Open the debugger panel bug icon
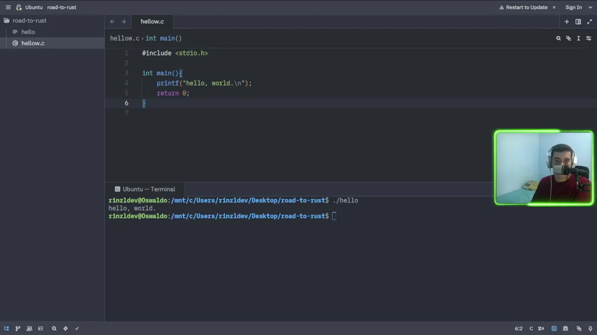597x335 pixels. (x=565, y=328)
